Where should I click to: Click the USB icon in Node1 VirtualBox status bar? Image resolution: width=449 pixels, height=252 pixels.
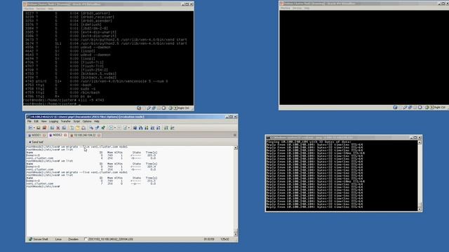[x=149, y=108]
